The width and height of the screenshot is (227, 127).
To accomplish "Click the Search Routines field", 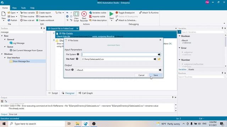I will pos(200,77).
